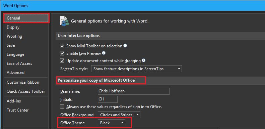
Task: Click General options for working with Word text
Action: coord(110,21)
